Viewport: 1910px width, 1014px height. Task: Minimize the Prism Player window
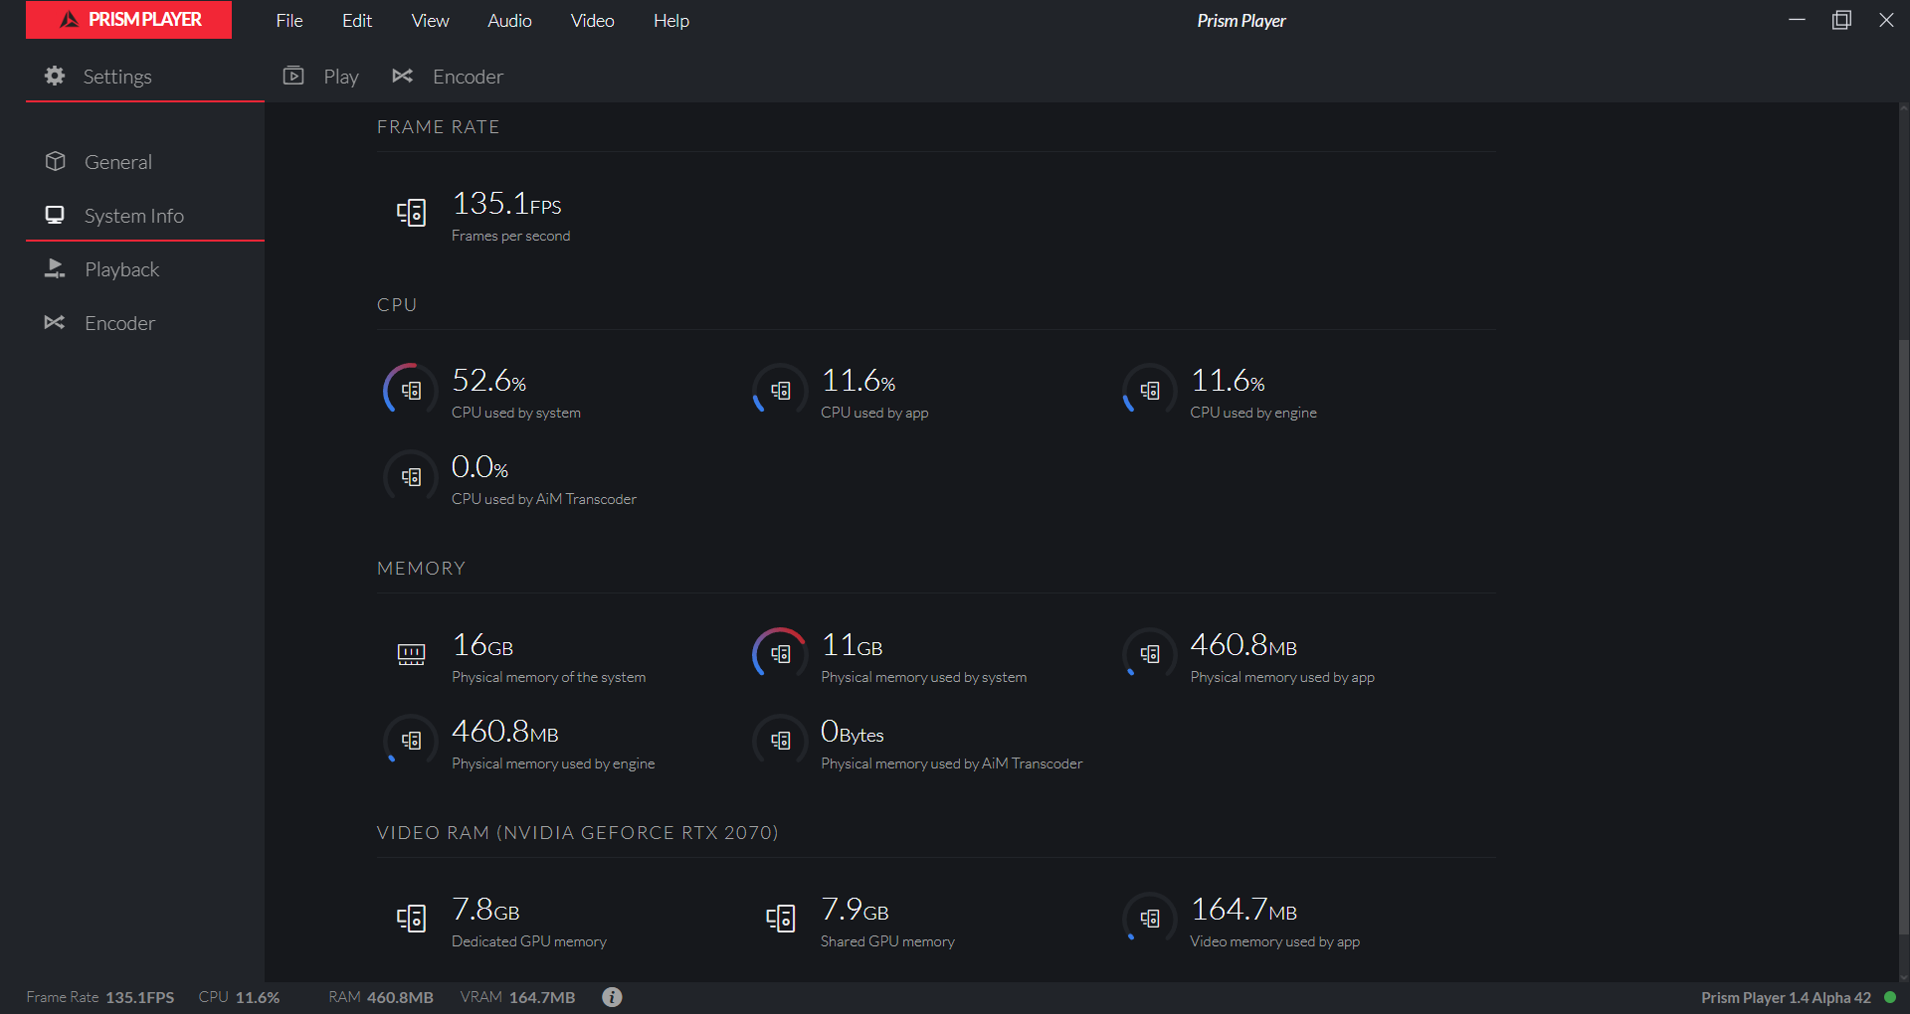[1797, 20]
